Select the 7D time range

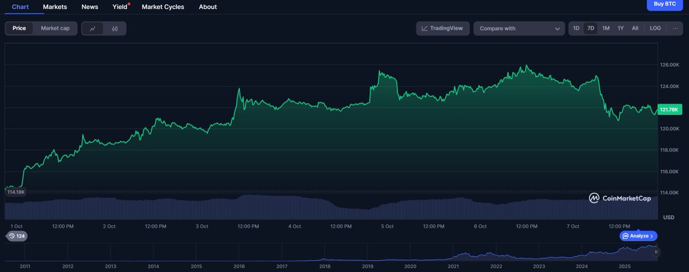click(x=591, y=28)
